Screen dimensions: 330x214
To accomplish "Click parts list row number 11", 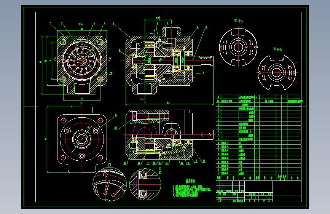I will [x=259, y=135].
